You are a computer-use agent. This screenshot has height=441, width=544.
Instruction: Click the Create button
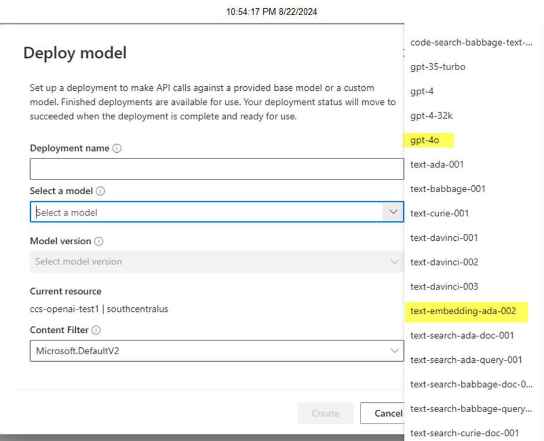pos(325,413)
